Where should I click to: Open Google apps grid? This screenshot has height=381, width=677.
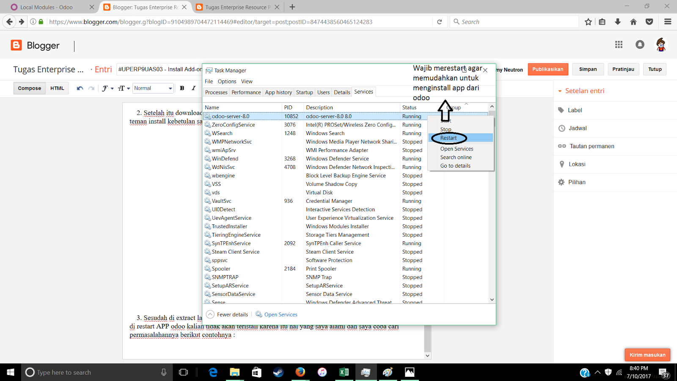click(x=619, y=44)
